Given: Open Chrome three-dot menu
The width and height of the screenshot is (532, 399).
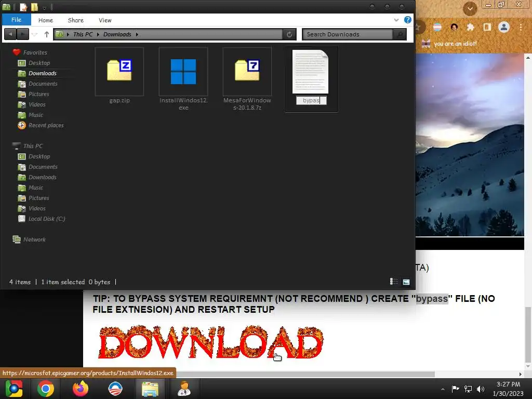Looking at the screenshot, I should 521,27.
